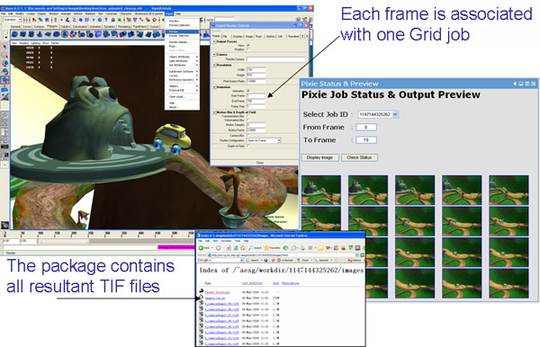Open the Shutter Configuration dropdown
Viewport: 540px width, 347px height.
[264, 140]
